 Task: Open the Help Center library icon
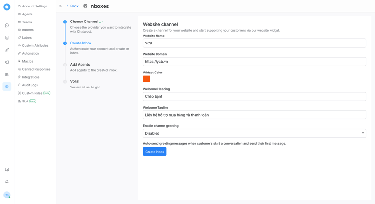point(7,74)
